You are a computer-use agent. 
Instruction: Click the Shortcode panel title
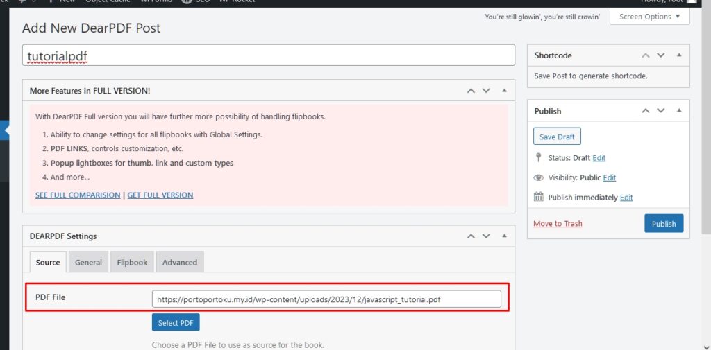coord(553,55)
